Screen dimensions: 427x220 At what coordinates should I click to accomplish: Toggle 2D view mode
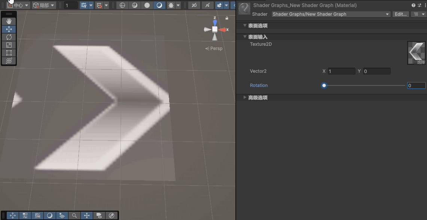tap(194, 5)
